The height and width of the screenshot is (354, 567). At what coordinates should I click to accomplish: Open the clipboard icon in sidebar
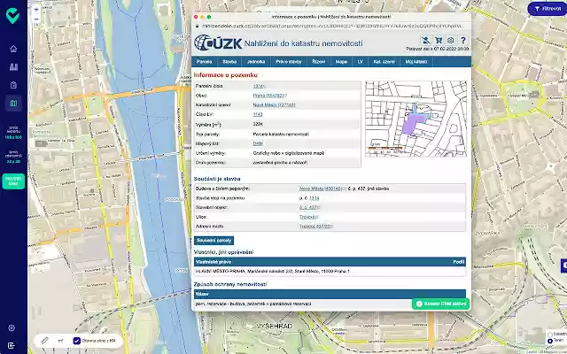[13, 85]
